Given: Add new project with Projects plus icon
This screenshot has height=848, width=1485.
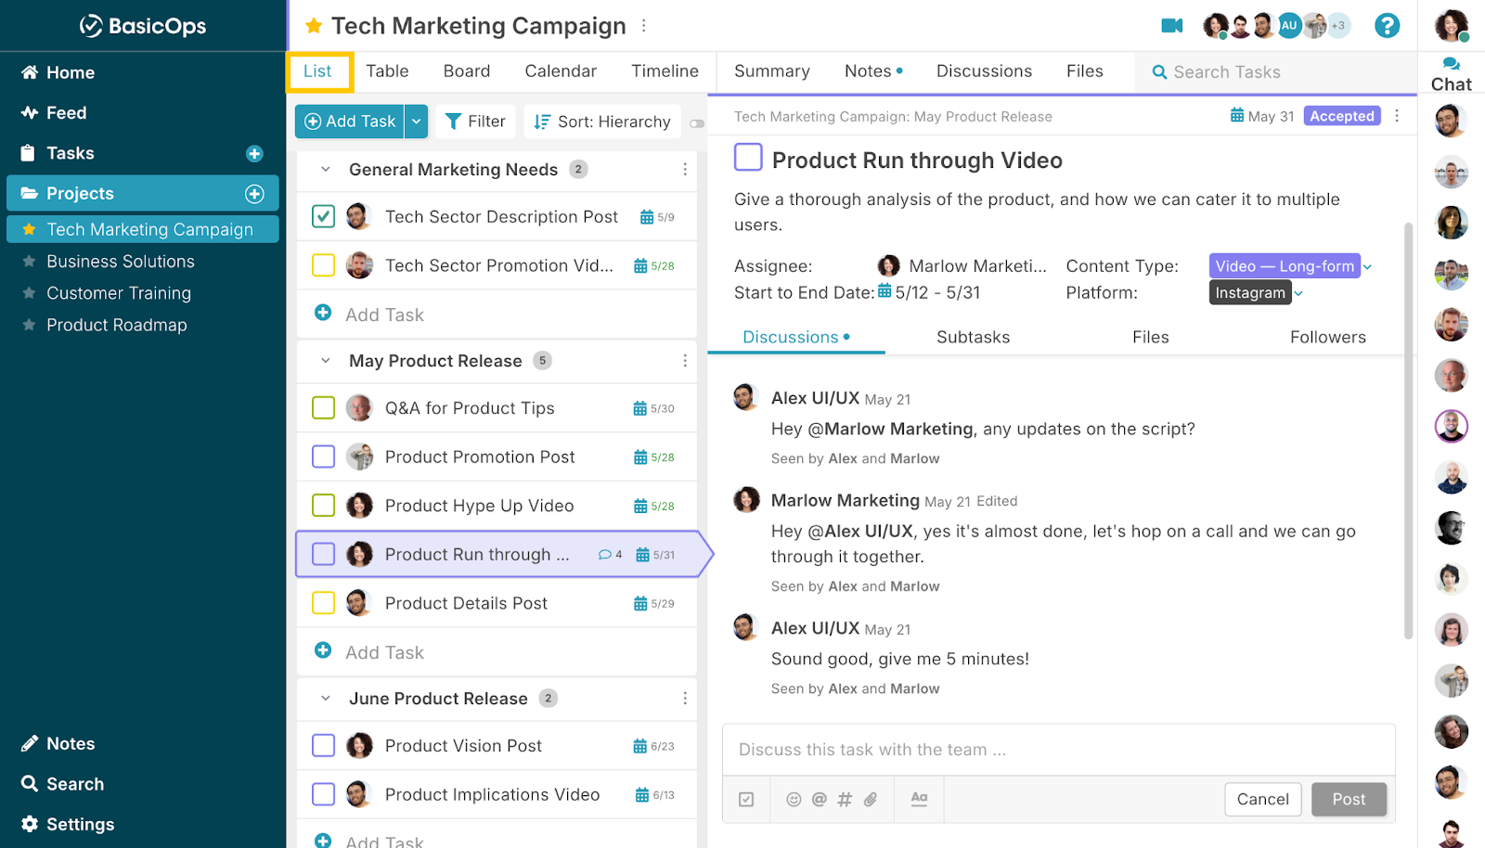Looking at the screenshot, I should tap(254, 193).
